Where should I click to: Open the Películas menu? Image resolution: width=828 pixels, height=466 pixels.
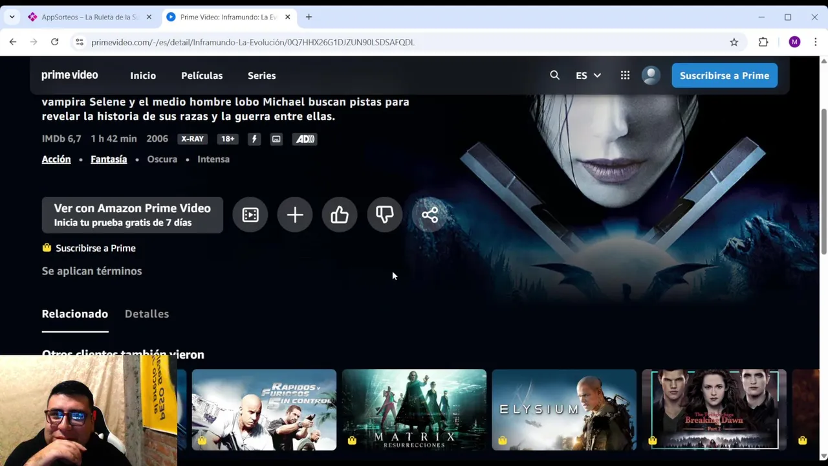202,75
